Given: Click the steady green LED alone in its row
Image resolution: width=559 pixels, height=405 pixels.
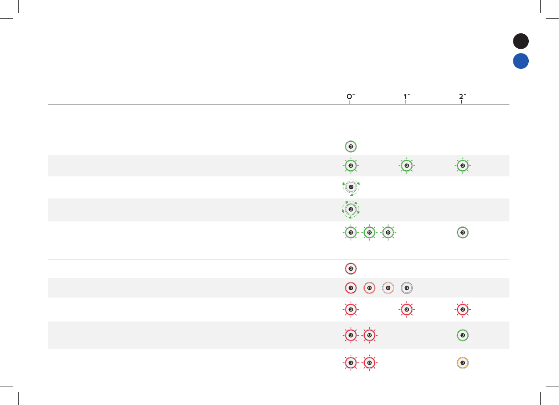Looking at the screenshot, I should [350, 147].
